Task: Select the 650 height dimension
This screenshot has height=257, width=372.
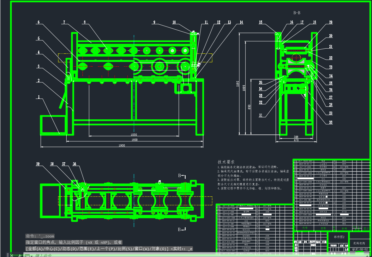Action: 249,107
